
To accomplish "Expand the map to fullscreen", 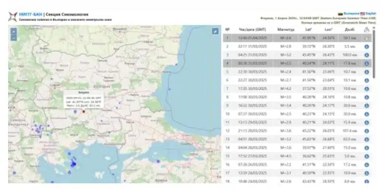I will coord(215,31).
